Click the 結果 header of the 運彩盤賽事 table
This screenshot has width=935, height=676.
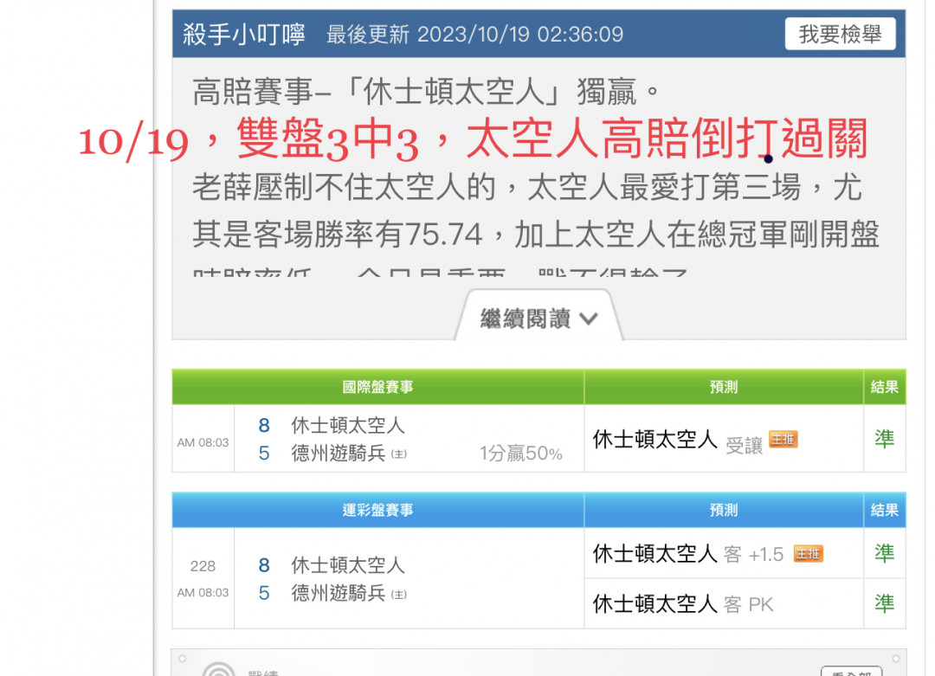pyautogui.click(x=884, y=510)
